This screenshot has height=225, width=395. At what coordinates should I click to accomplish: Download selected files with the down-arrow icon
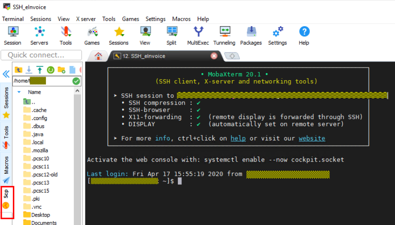tap(29, 70)
